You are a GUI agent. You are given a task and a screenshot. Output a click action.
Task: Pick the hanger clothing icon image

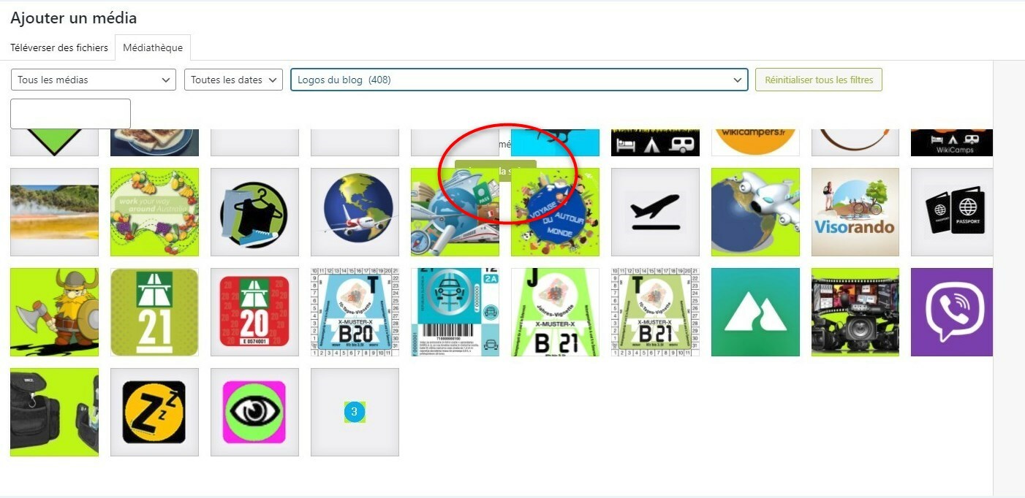(x=254, y=212)
